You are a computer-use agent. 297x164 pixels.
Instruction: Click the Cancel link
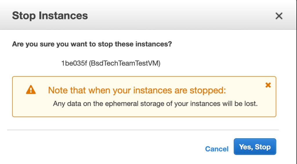[x=217, y=149]
